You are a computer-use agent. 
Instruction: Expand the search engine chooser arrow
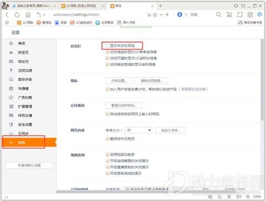[186, 14]
